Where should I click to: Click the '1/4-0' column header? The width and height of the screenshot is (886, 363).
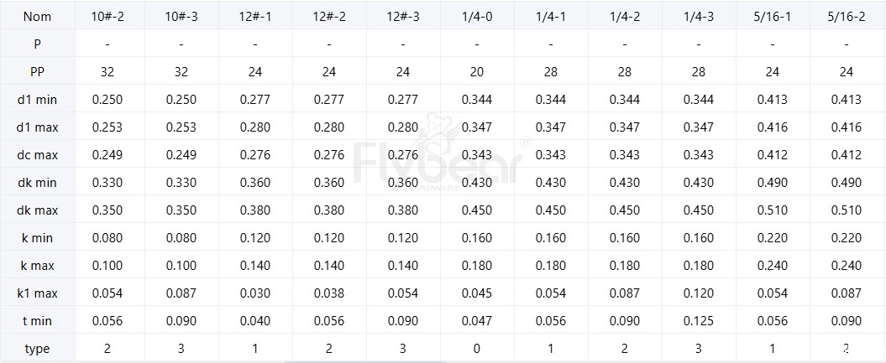click(x=477, y=16)
